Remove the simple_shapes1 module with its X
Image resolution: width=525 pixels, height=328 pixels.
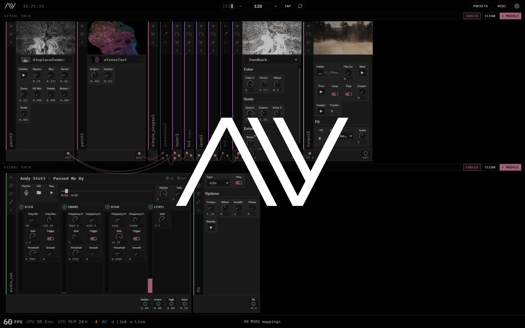(153, 26)
